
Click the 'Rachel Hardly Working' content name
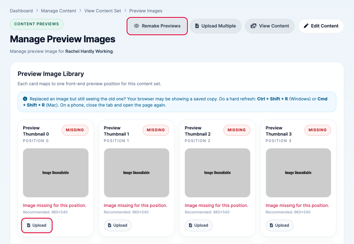(x=89, y=51)
